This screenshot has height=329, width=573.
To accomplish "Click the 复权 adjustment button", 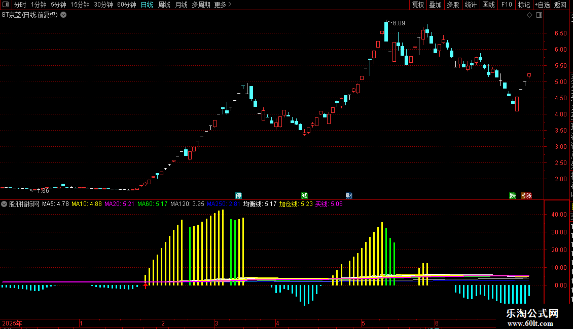I will [x=418, y=5].
